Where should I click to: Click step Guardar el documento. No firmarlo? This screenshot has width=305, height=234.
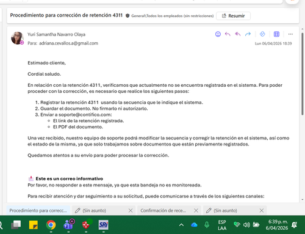pyautogui.click(x=94, y=109)
